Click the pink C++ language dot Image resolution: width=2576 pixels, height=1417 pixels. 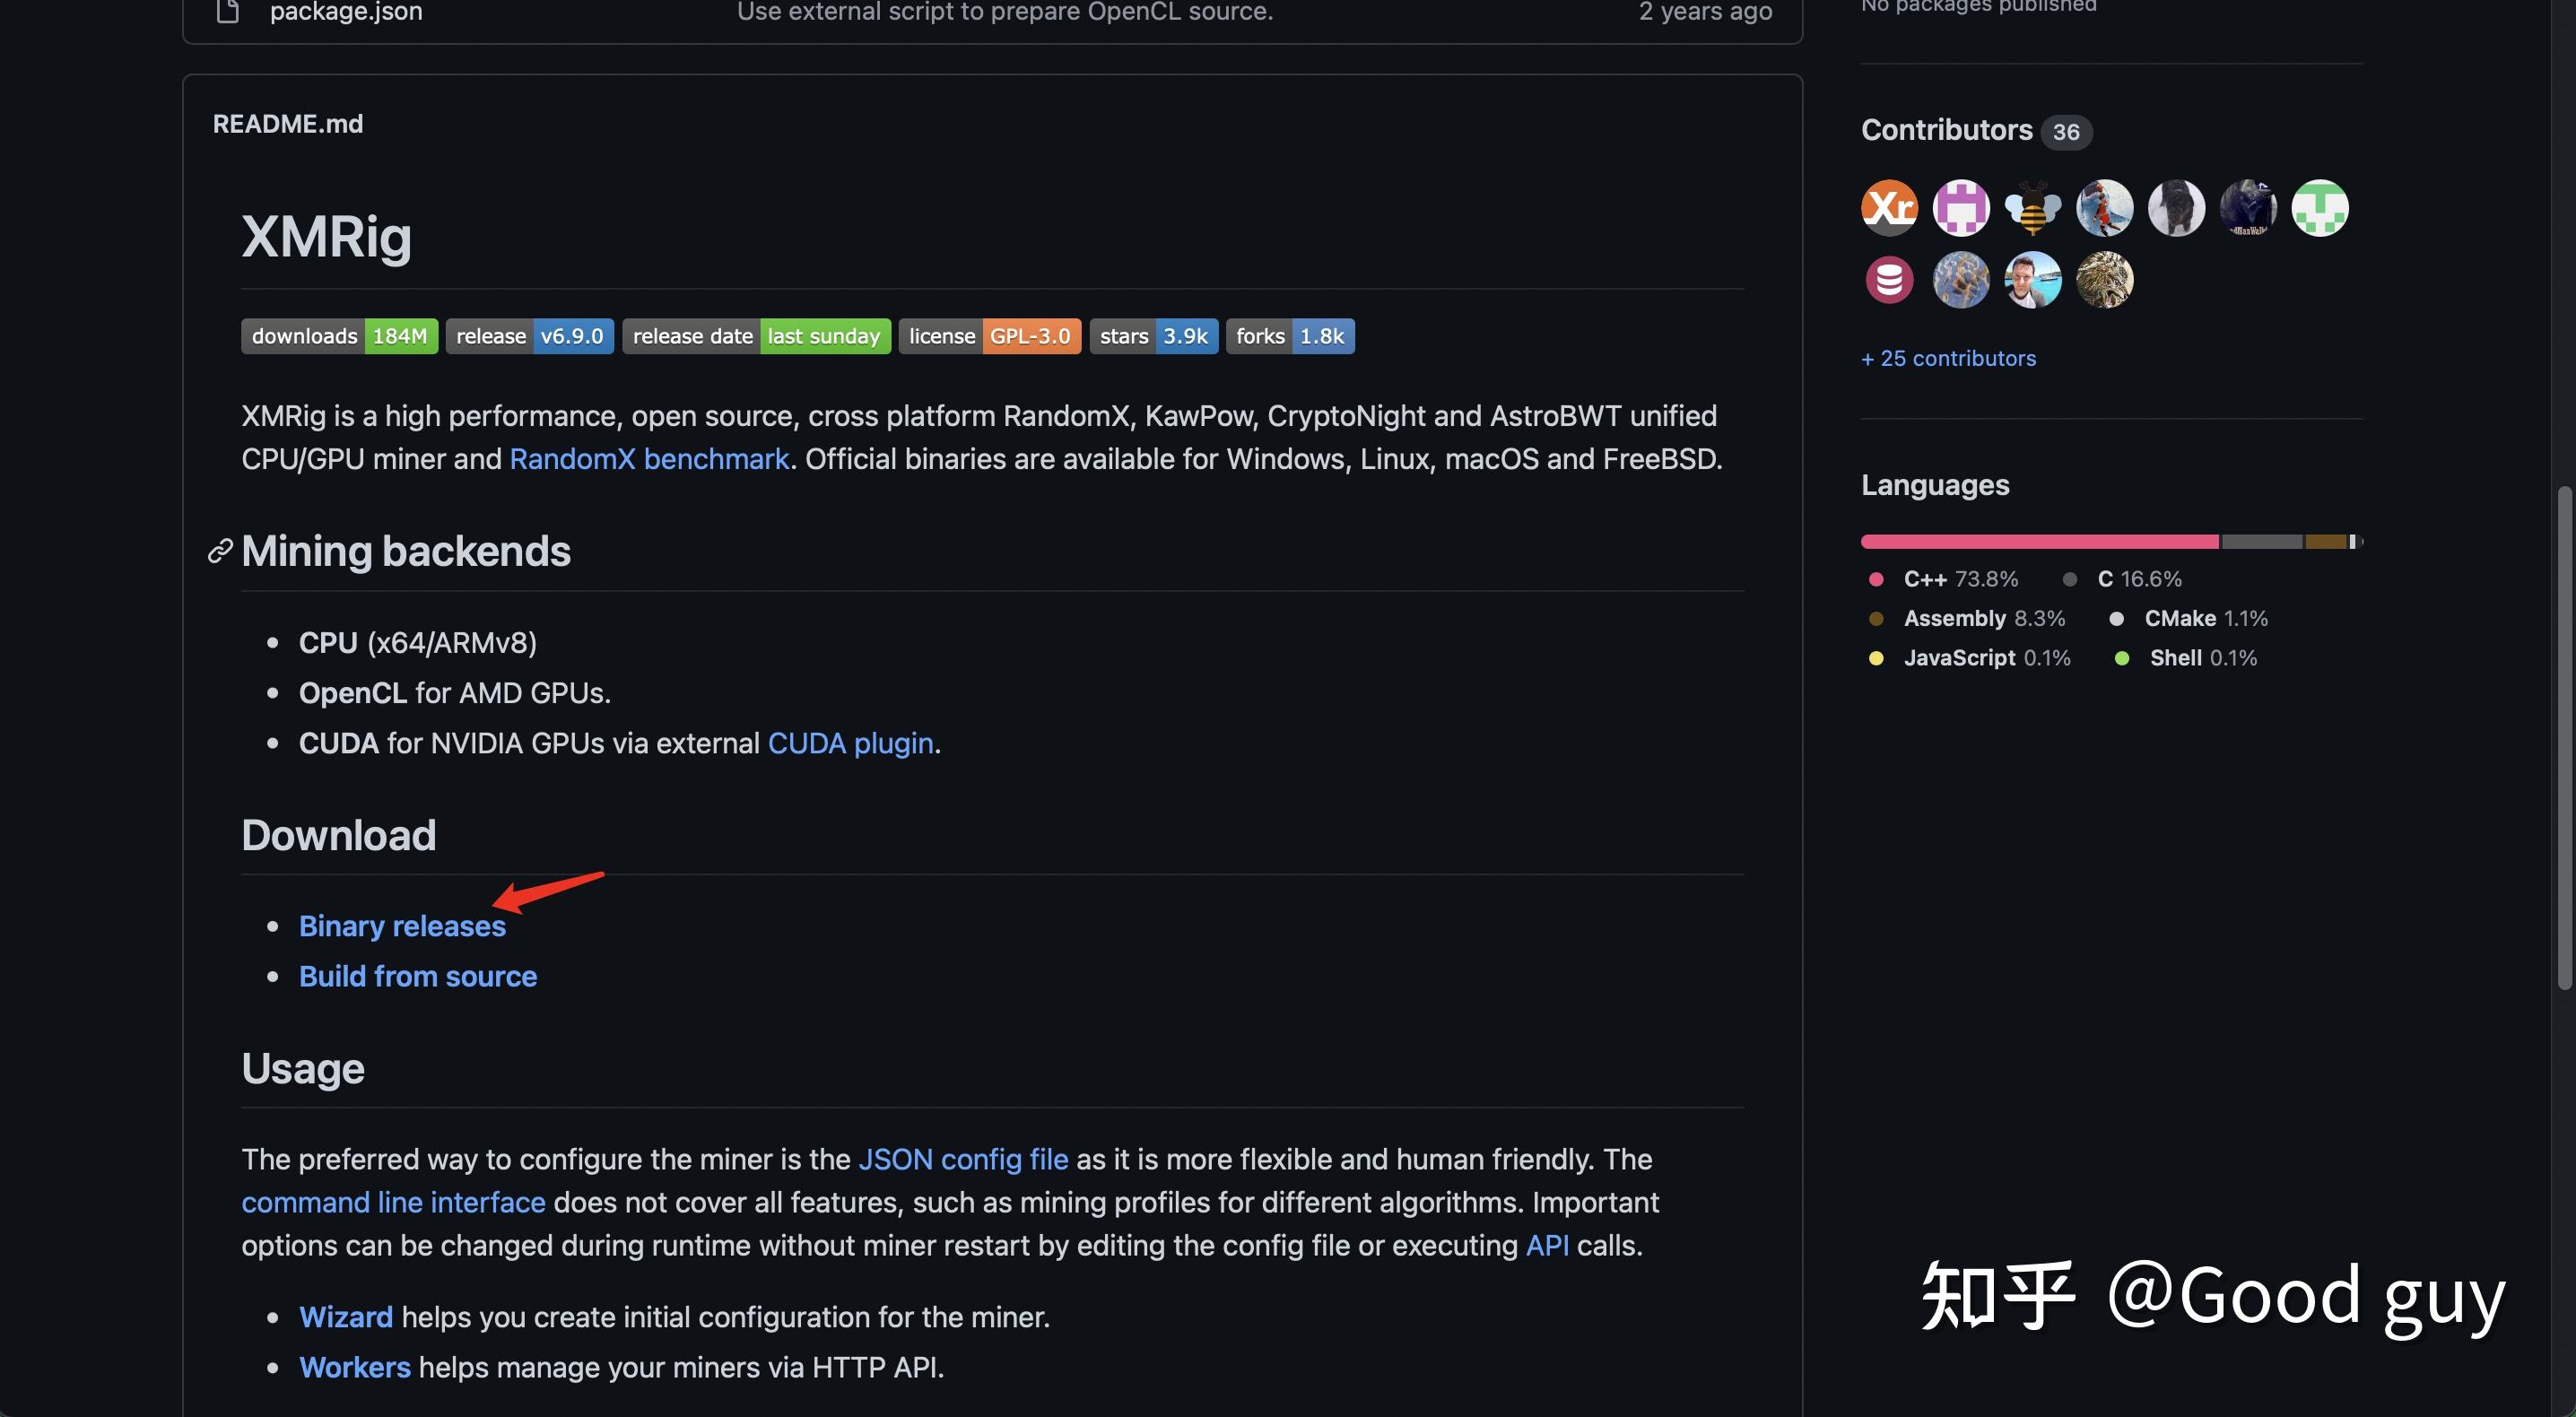pos(1877,579)
